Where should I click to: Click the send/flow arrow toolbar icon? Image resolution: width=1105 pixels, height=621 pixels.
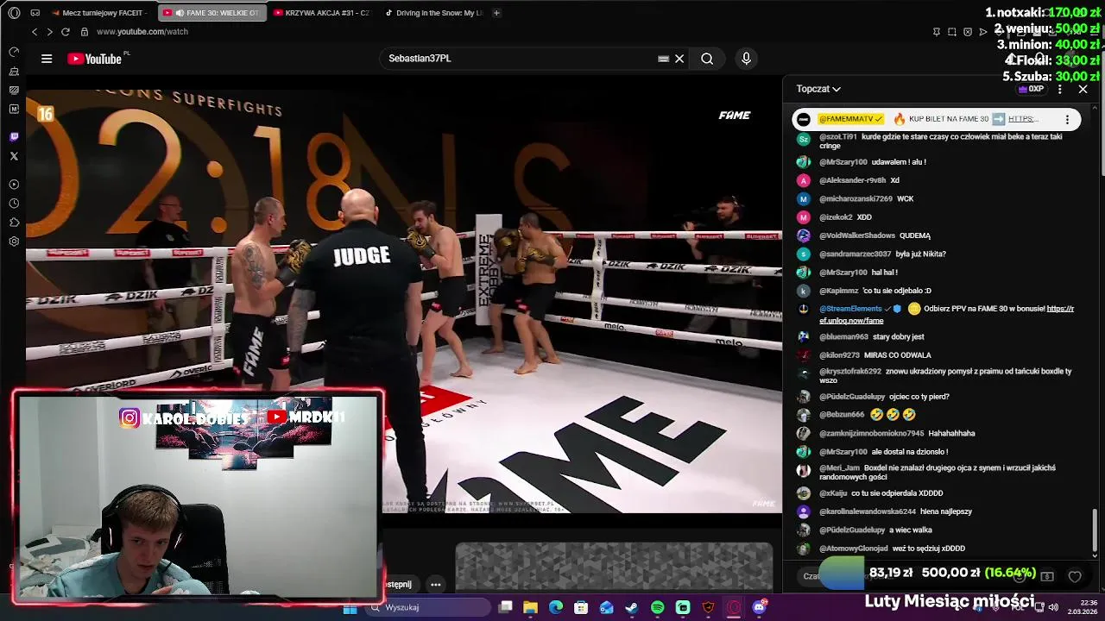[983, 32]
